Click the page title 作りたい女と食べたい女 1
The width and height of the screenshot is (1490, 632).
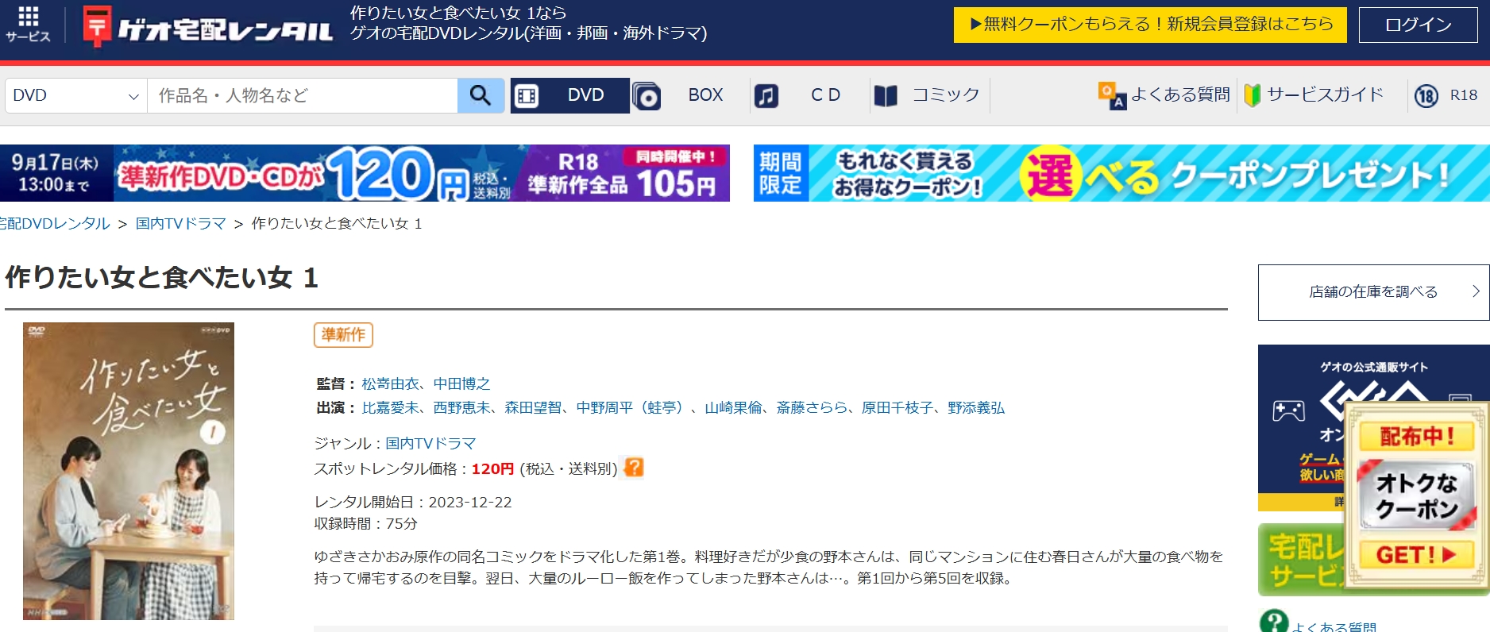[x=162, y=278]
